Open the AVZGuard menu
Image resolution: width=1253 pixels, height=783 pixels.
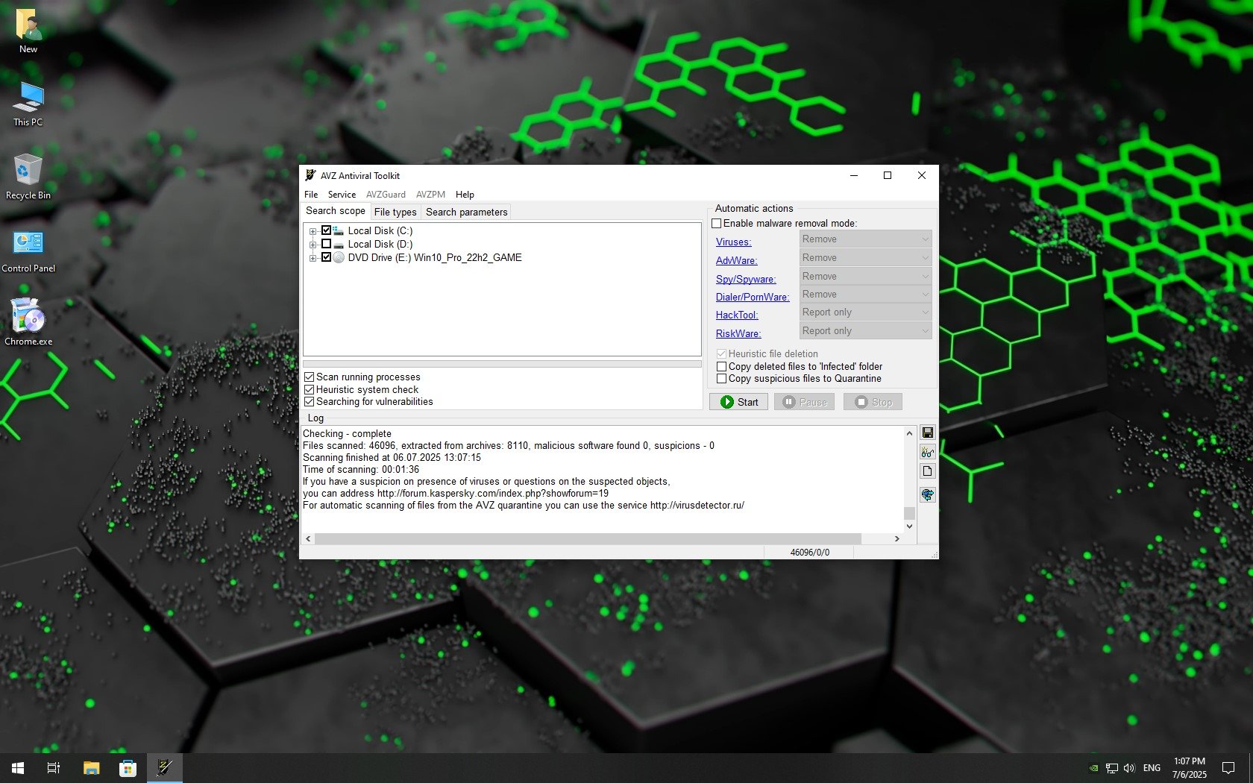pos(386,195)
